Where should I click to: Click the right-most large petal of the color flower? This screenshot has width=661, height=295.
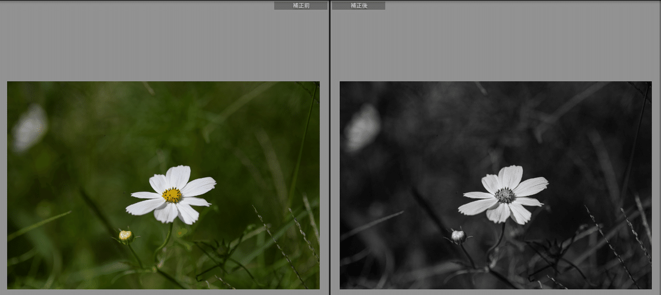[199, 186]
